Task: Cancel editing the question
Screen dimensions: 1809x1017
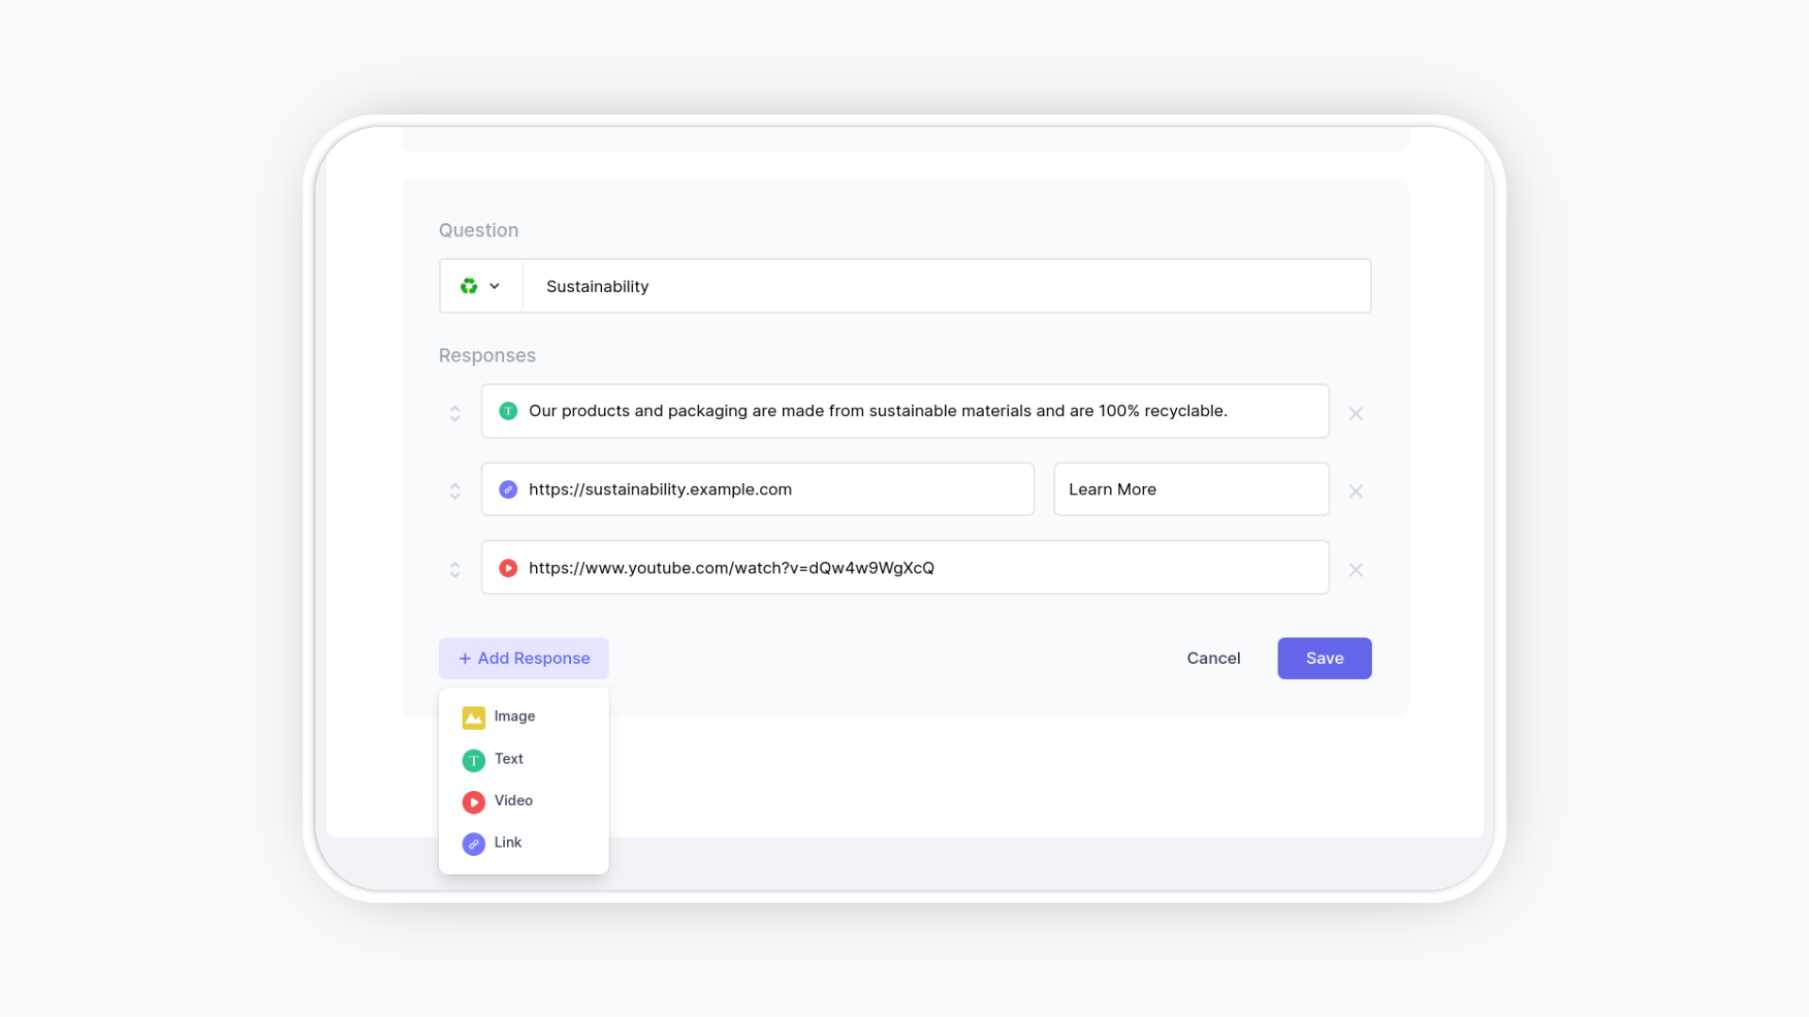Action: [x=1213, y=657]
